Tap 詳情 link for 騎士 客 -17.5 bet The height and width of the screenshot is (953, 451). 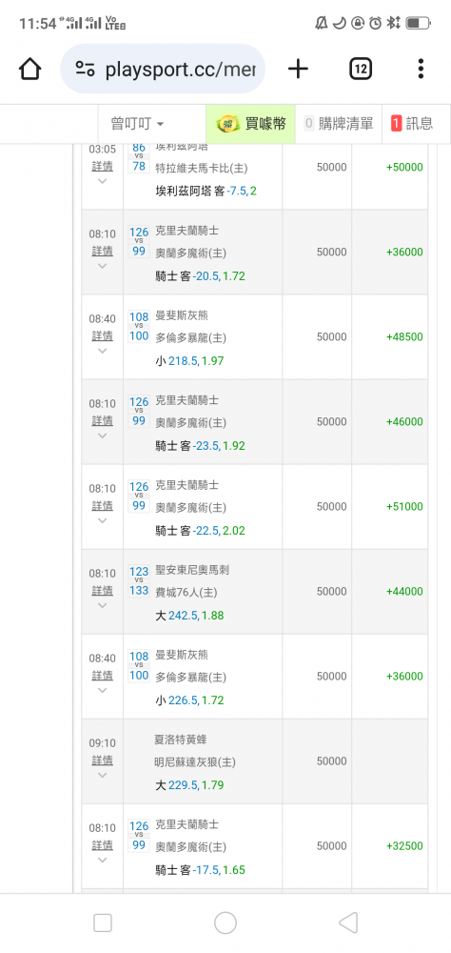[102, 844]
